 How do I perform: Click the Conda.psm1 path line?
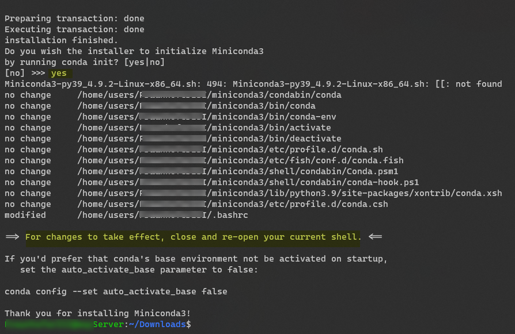pos(202,171)
